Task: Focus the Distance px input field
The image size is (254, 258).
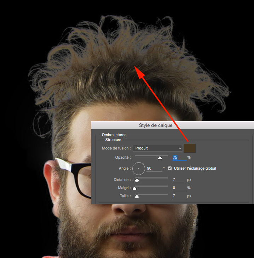Action: coord(179,180)
